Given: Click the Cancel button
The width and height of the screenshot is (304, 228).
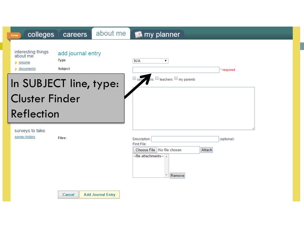Looking at the screenshot, I should point(68,195).
